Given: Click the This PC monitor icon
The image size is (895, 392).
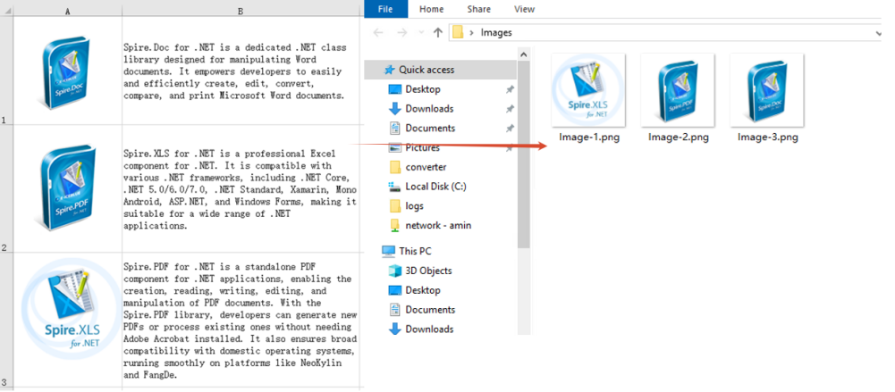Looking at the screenshot, I should tap(388, 251).
